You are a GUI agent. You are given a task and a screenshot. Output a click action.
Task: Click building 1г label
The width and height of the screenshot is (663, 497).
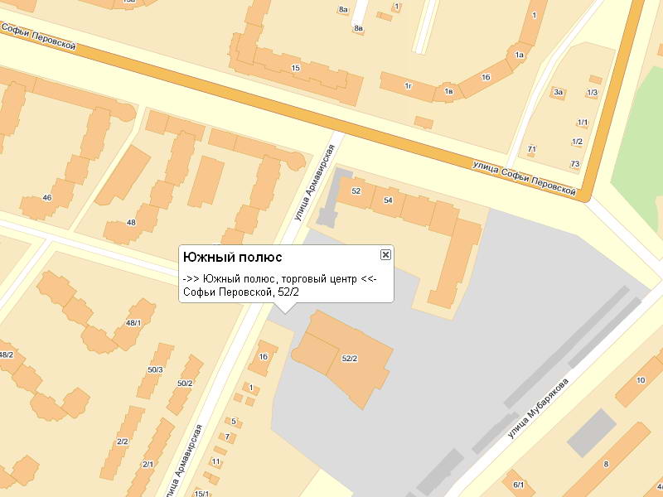[x=408, y=86]
